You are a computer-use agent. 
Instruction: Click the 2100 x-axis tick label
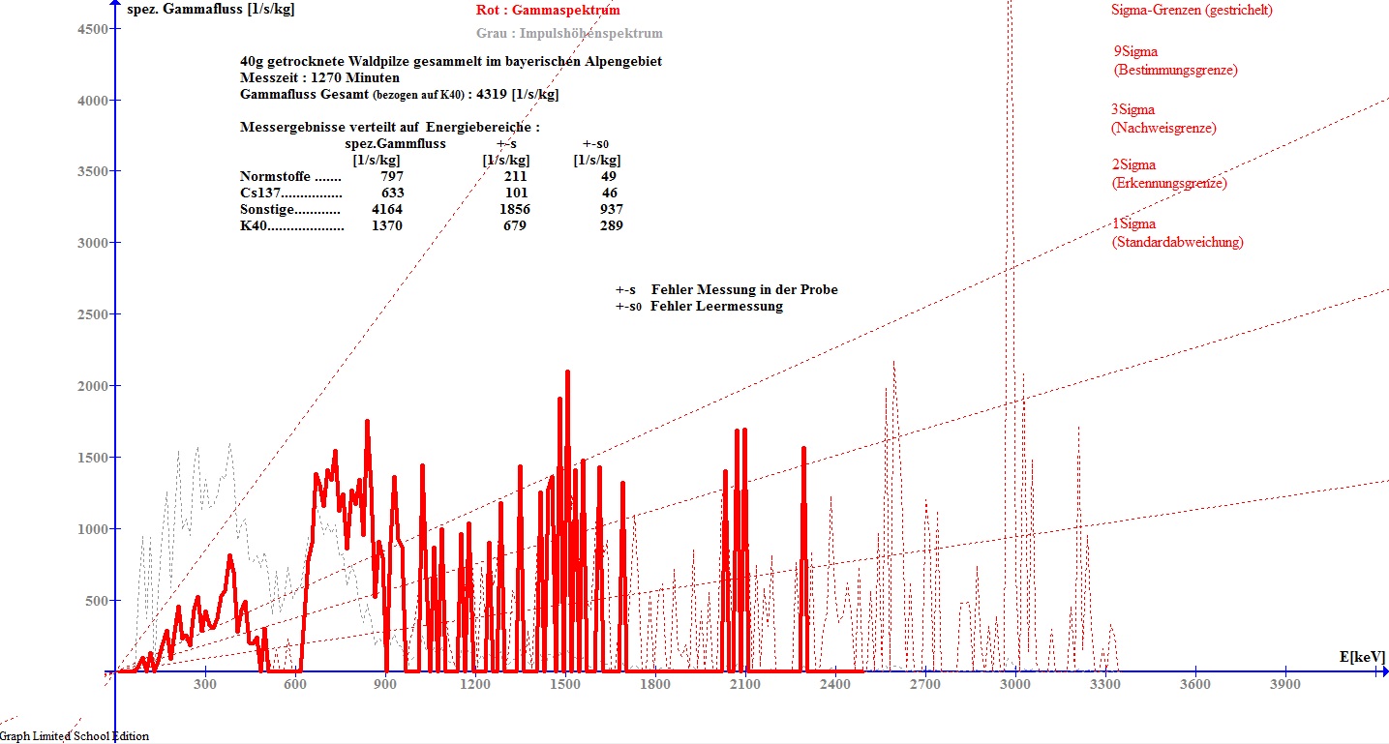pyautogui.click(x=745, y=685)
